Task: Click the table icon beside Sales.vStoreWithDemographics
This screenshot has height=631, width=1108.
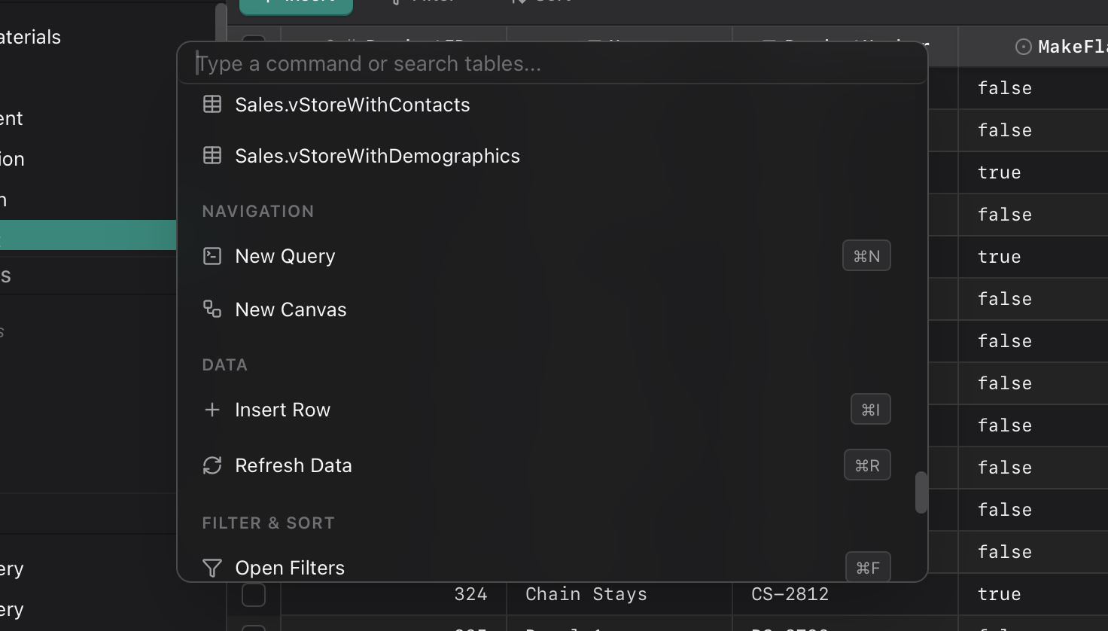Action: 212,156
